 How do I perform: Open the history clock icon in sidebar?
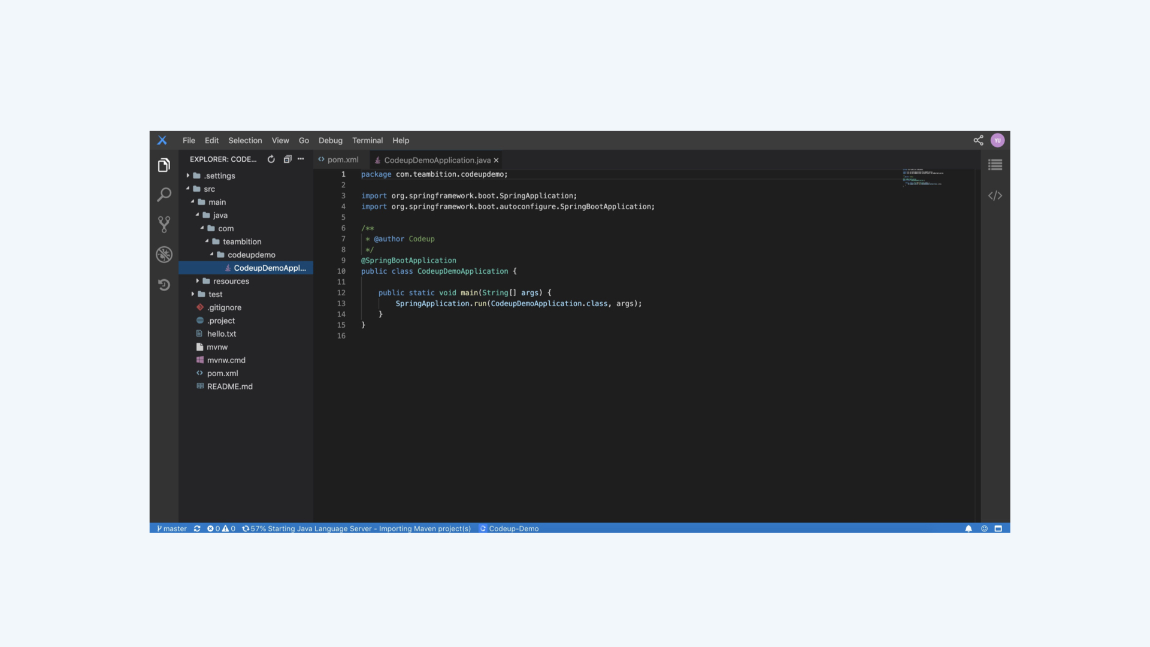[164, 285]
